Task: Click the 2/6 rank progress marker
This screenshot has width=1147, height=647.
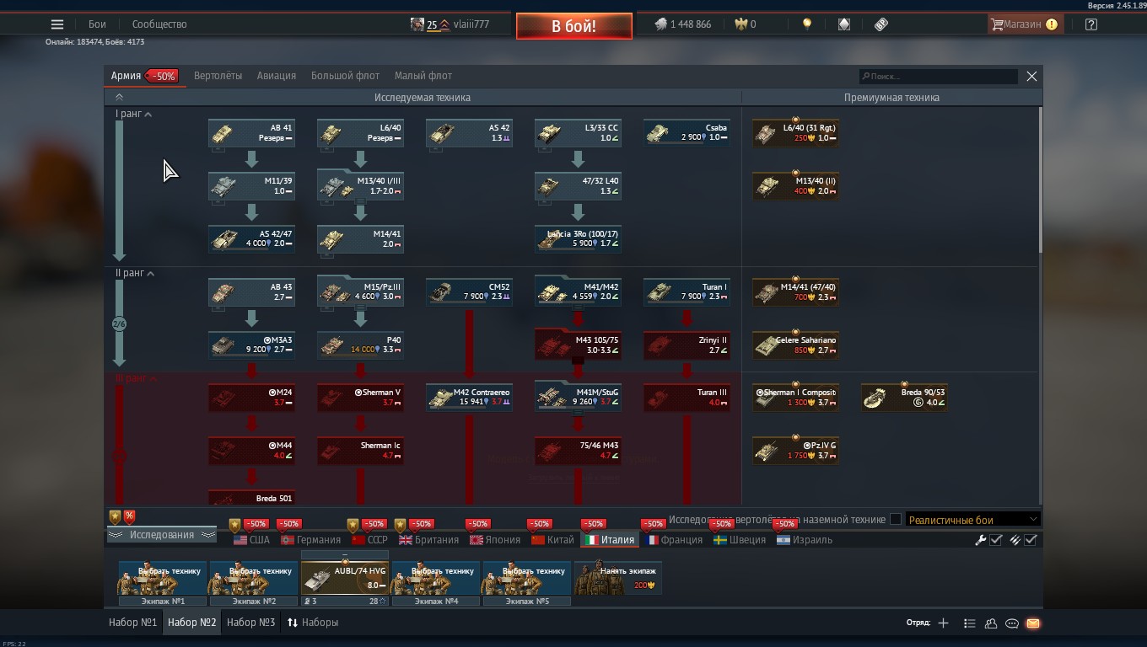Action: [x=119, y=324]
